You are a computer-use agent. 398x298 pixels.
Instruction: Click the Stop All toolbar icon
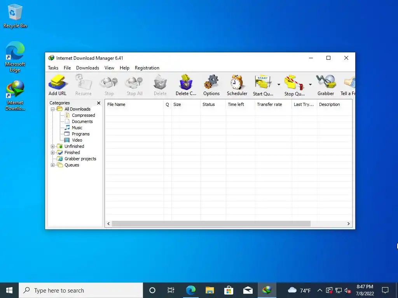[x=134, y=85]
